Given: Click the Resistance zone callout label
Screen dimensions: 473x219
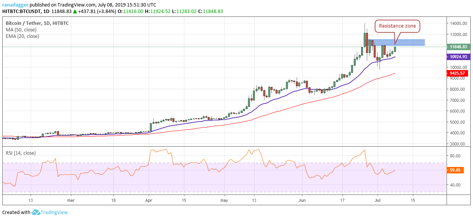Looking at the screenshot, I should click(x=397, y=26).
